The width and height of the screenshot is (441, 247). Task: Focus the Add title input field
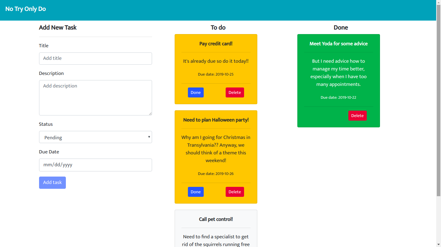coord(95,59)
